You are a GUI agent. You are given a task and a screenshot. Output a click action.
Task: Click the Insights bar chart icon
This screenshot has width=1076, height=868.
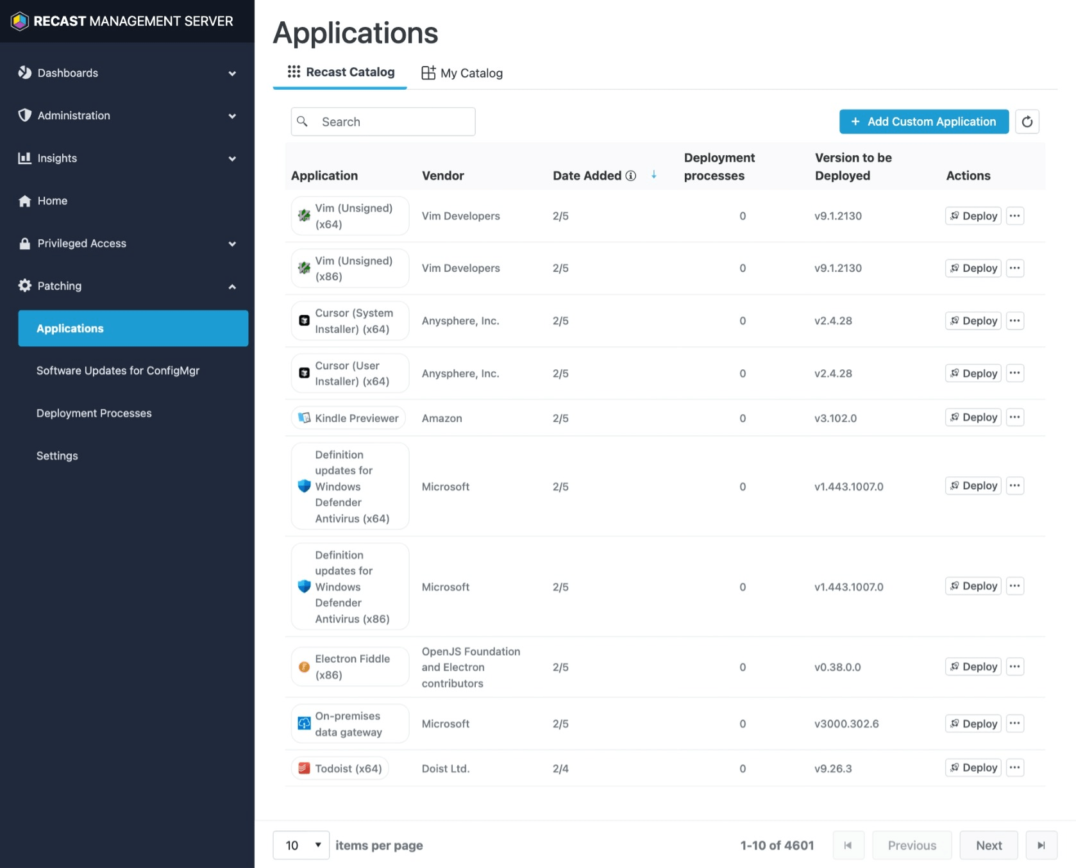coord(24,158)
